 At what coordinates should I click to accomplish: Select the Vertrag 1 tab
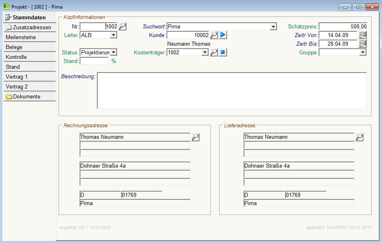coord(29,77)
